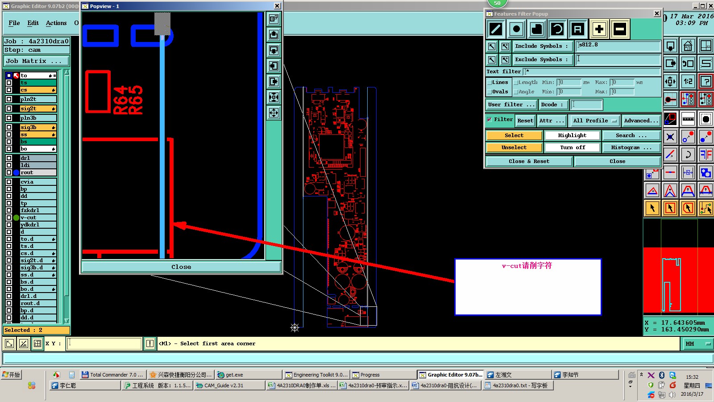Click the pan-right icon in Popview
The image size is (714, 402).
point(274,82)
